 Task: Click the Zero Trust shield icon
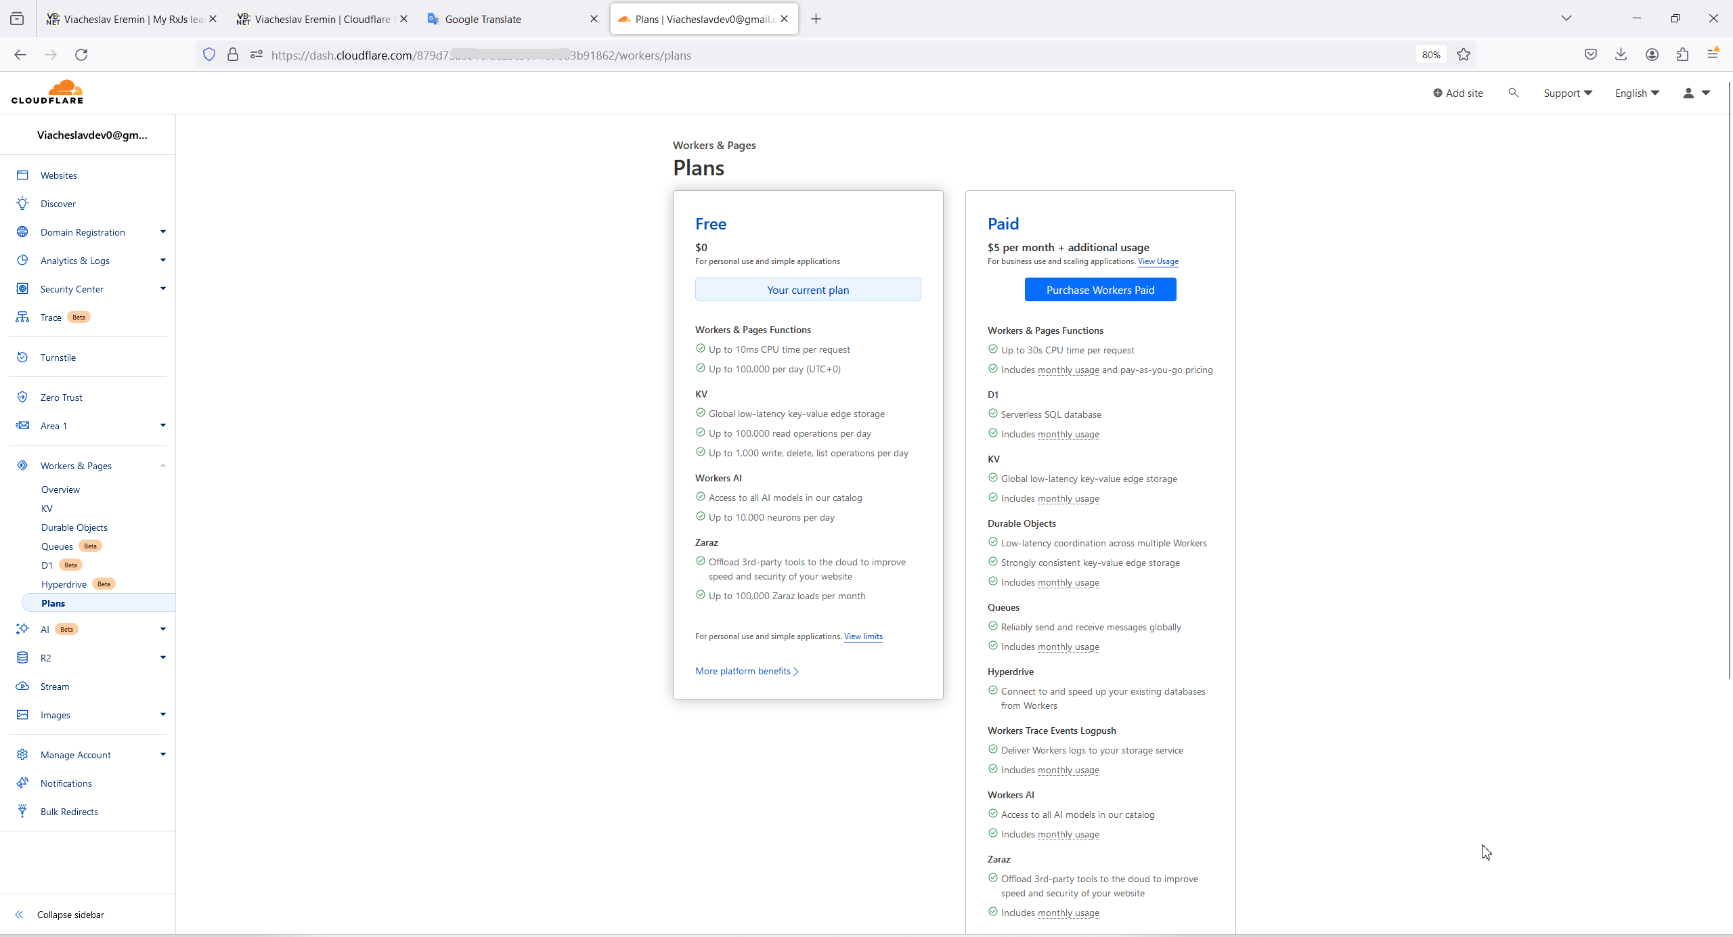[22, 397]
